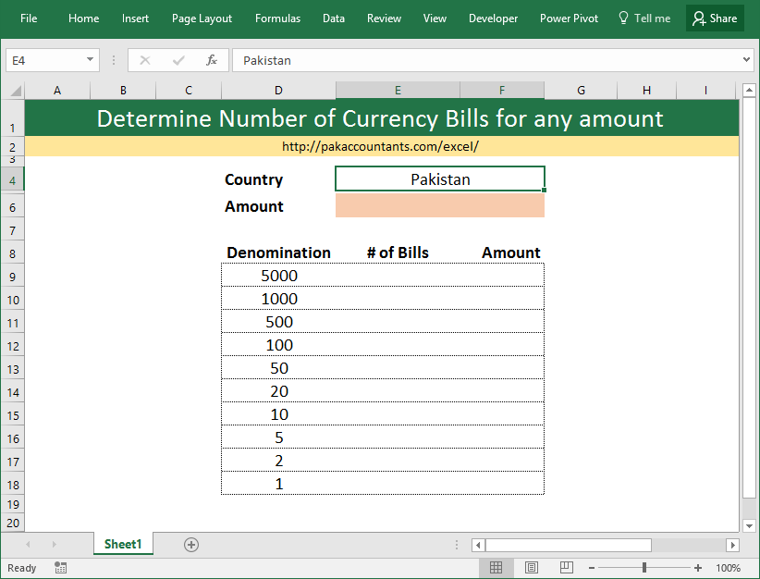This screenshot has height=579, width=760.
Task: Click the vertical scrollbar track
Action: click(x=749, y=508)
